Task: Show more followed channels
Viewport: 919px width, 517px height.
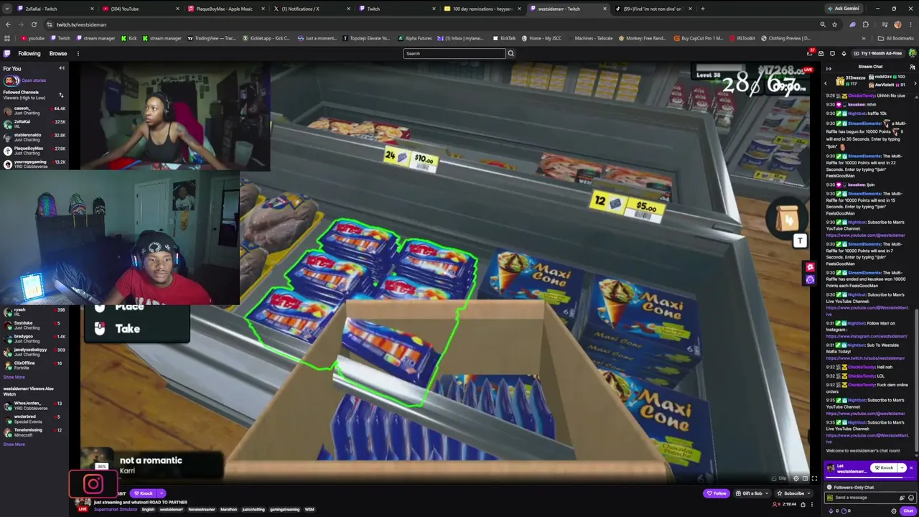Action: pyautogui.click(x=14, y=377)
